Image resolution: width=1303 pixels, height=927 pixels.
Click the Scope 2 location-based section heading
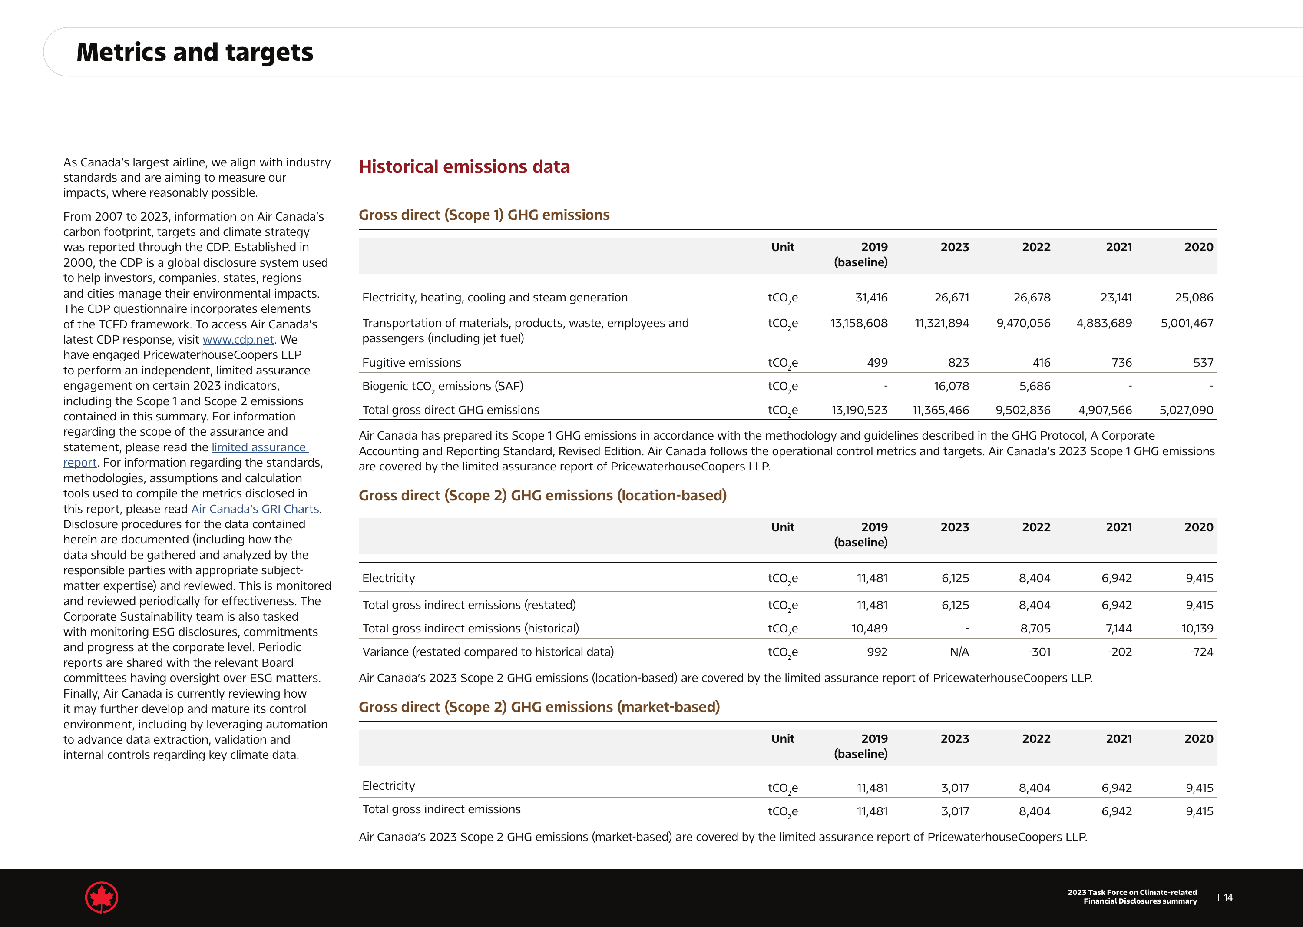point(542,496)
